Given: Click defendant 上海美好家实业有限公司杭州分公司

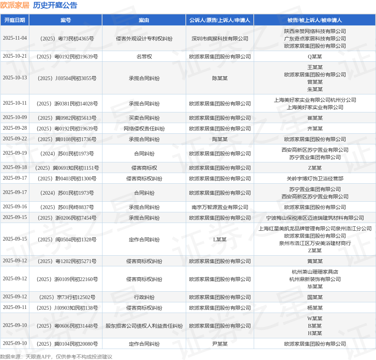Looking at the screenshot, I should point(315,100).
